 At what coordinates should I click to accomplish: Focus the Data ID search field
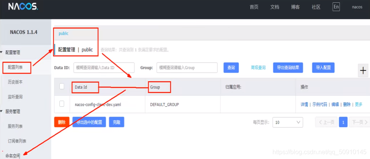click(x=104, y=68)
